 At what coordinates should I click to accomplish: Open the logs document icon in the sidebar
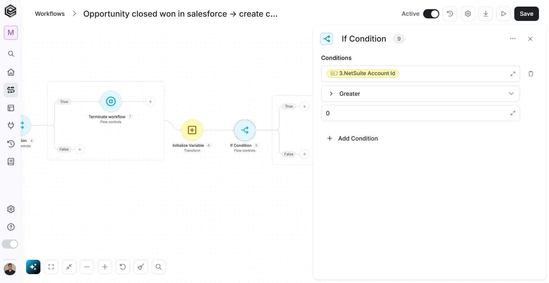pyautogui.click(x=11, y=162)
